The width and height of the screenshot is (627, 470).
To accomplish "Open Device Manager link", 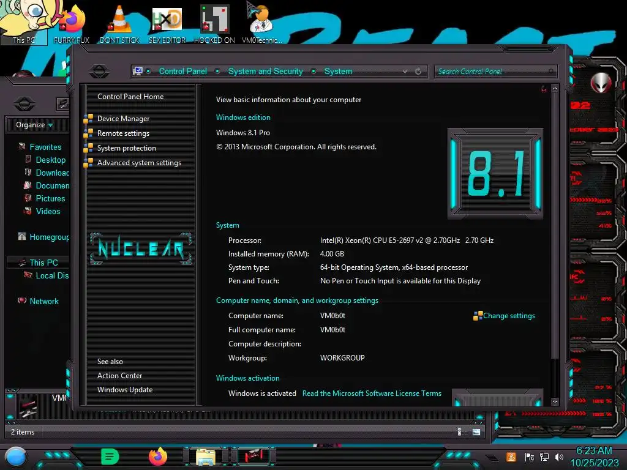I will tap(123, 119).
